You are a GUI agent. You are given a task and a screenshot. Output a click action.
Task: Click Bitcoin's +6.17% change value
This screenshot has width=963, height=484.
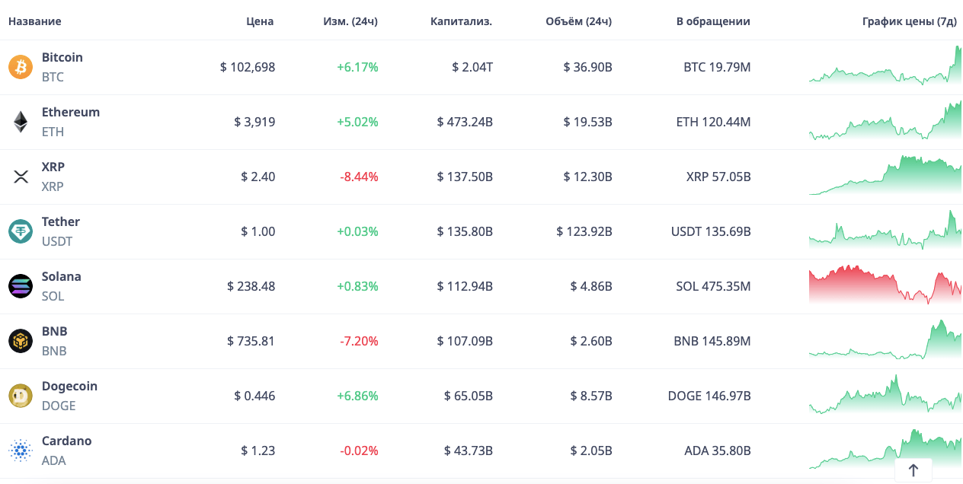pyautogui.click(x=357, y=67)
